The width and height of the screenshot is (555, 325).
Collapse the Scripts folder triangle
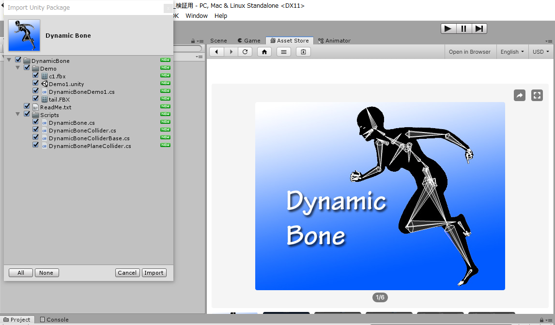point(18,115)
